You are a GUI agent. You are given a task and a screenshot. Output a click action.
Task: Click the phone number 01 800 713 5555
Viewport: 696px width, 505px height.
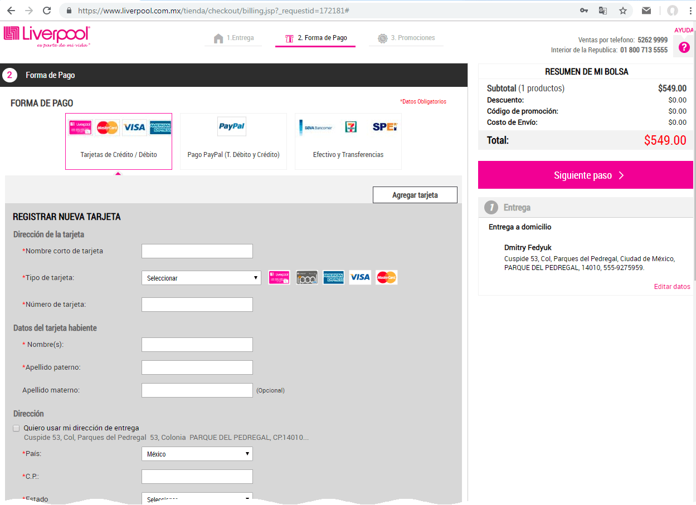[x=644, y=50]
